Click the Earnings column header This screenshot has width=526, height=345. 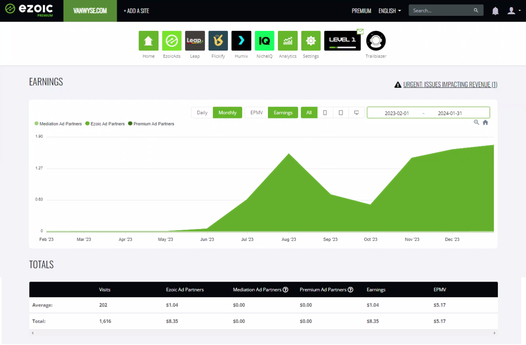pos(376,290)
